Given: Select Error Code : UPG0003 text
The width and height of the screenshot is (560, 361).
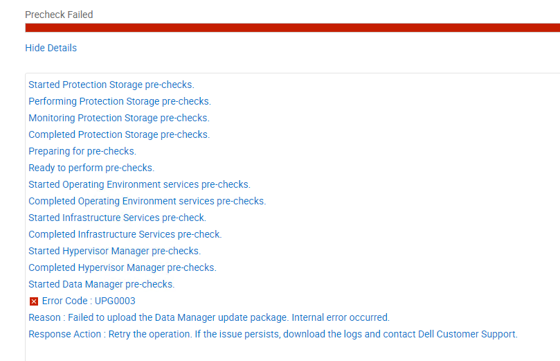Looking at the screenshot, I should click(89, 301).
